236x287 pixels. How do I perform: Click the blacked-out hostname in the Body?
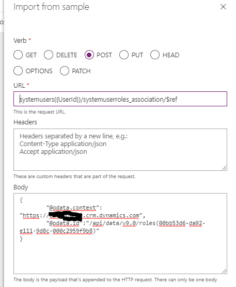66,216
